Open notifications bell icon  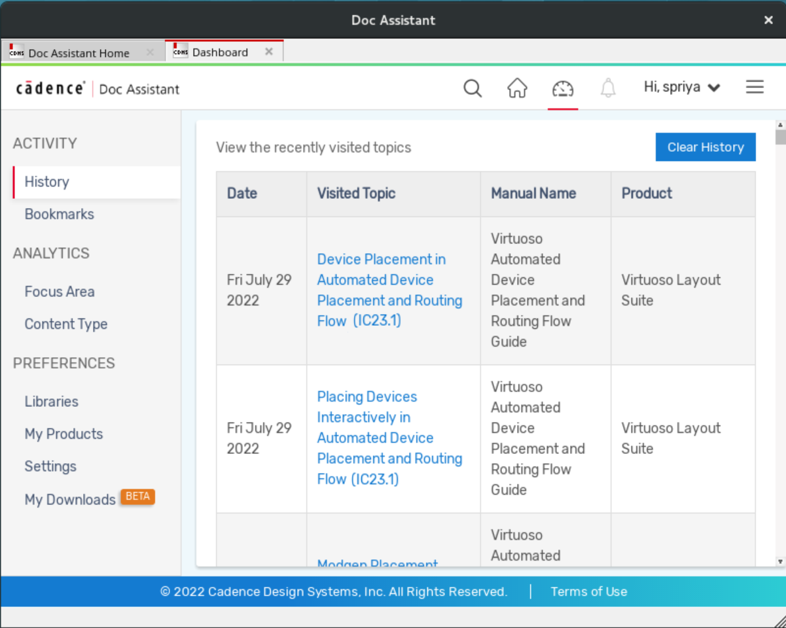click(x=608, y=88)
